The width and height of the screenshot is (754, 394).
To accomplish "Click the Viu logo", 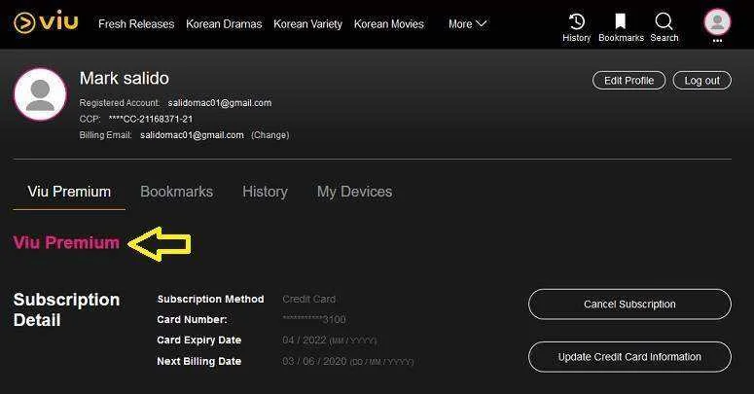I will coord(46,22).
